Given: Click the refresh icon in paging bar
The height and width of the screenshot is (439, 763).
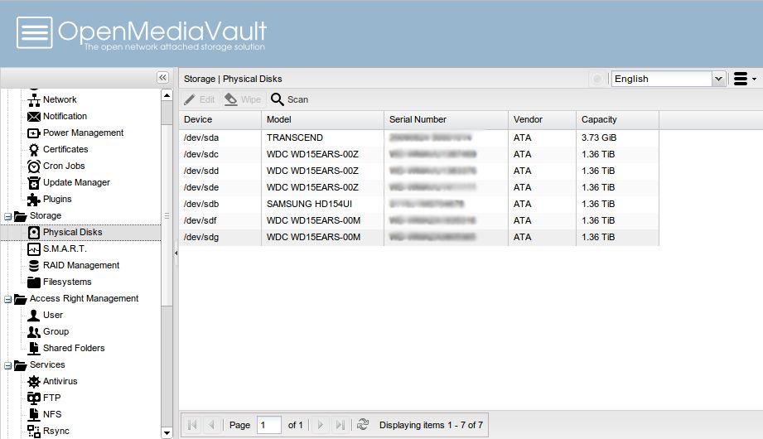Looking at the screenshot, I should click(x=363, y=424).
